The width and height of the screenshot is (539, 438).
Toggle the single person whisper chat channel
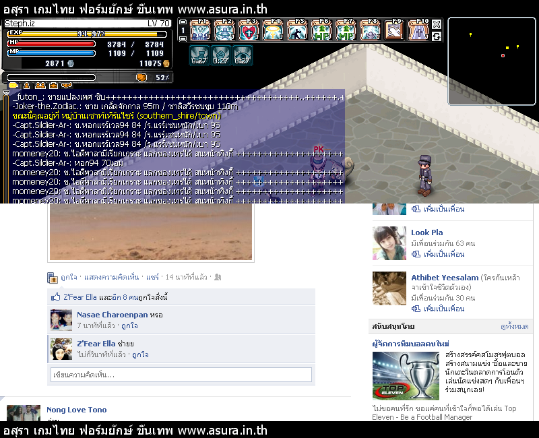pos(26,86)
